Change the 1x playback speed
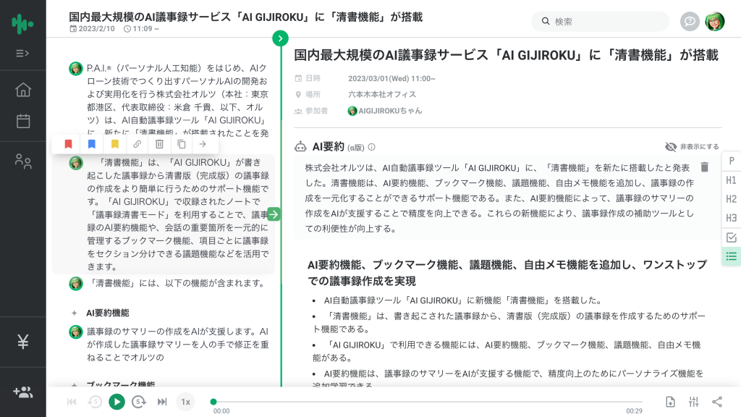This screenshot has height=417, width=741. tap(186, 402)
